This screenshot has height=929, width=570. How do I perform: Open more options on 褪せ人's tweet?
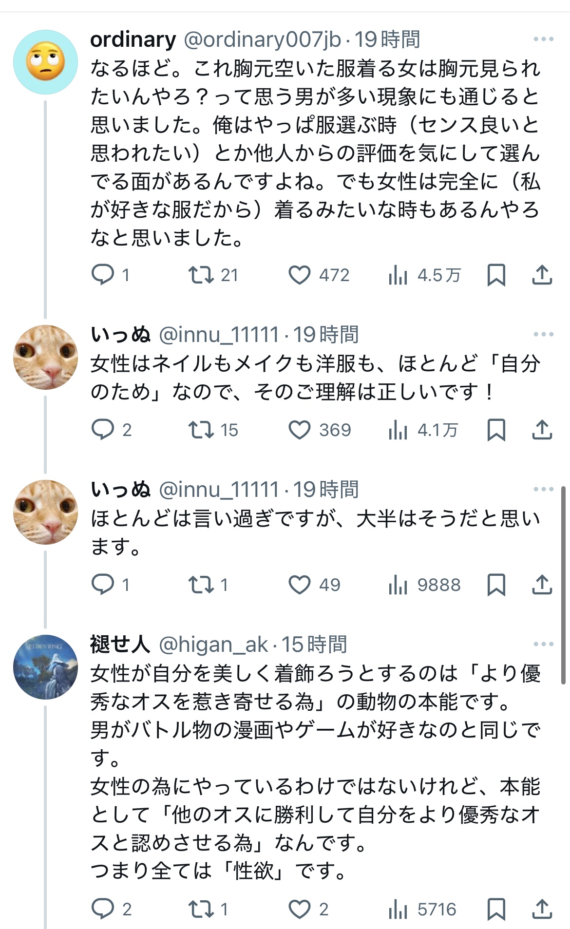click(543, 644)
